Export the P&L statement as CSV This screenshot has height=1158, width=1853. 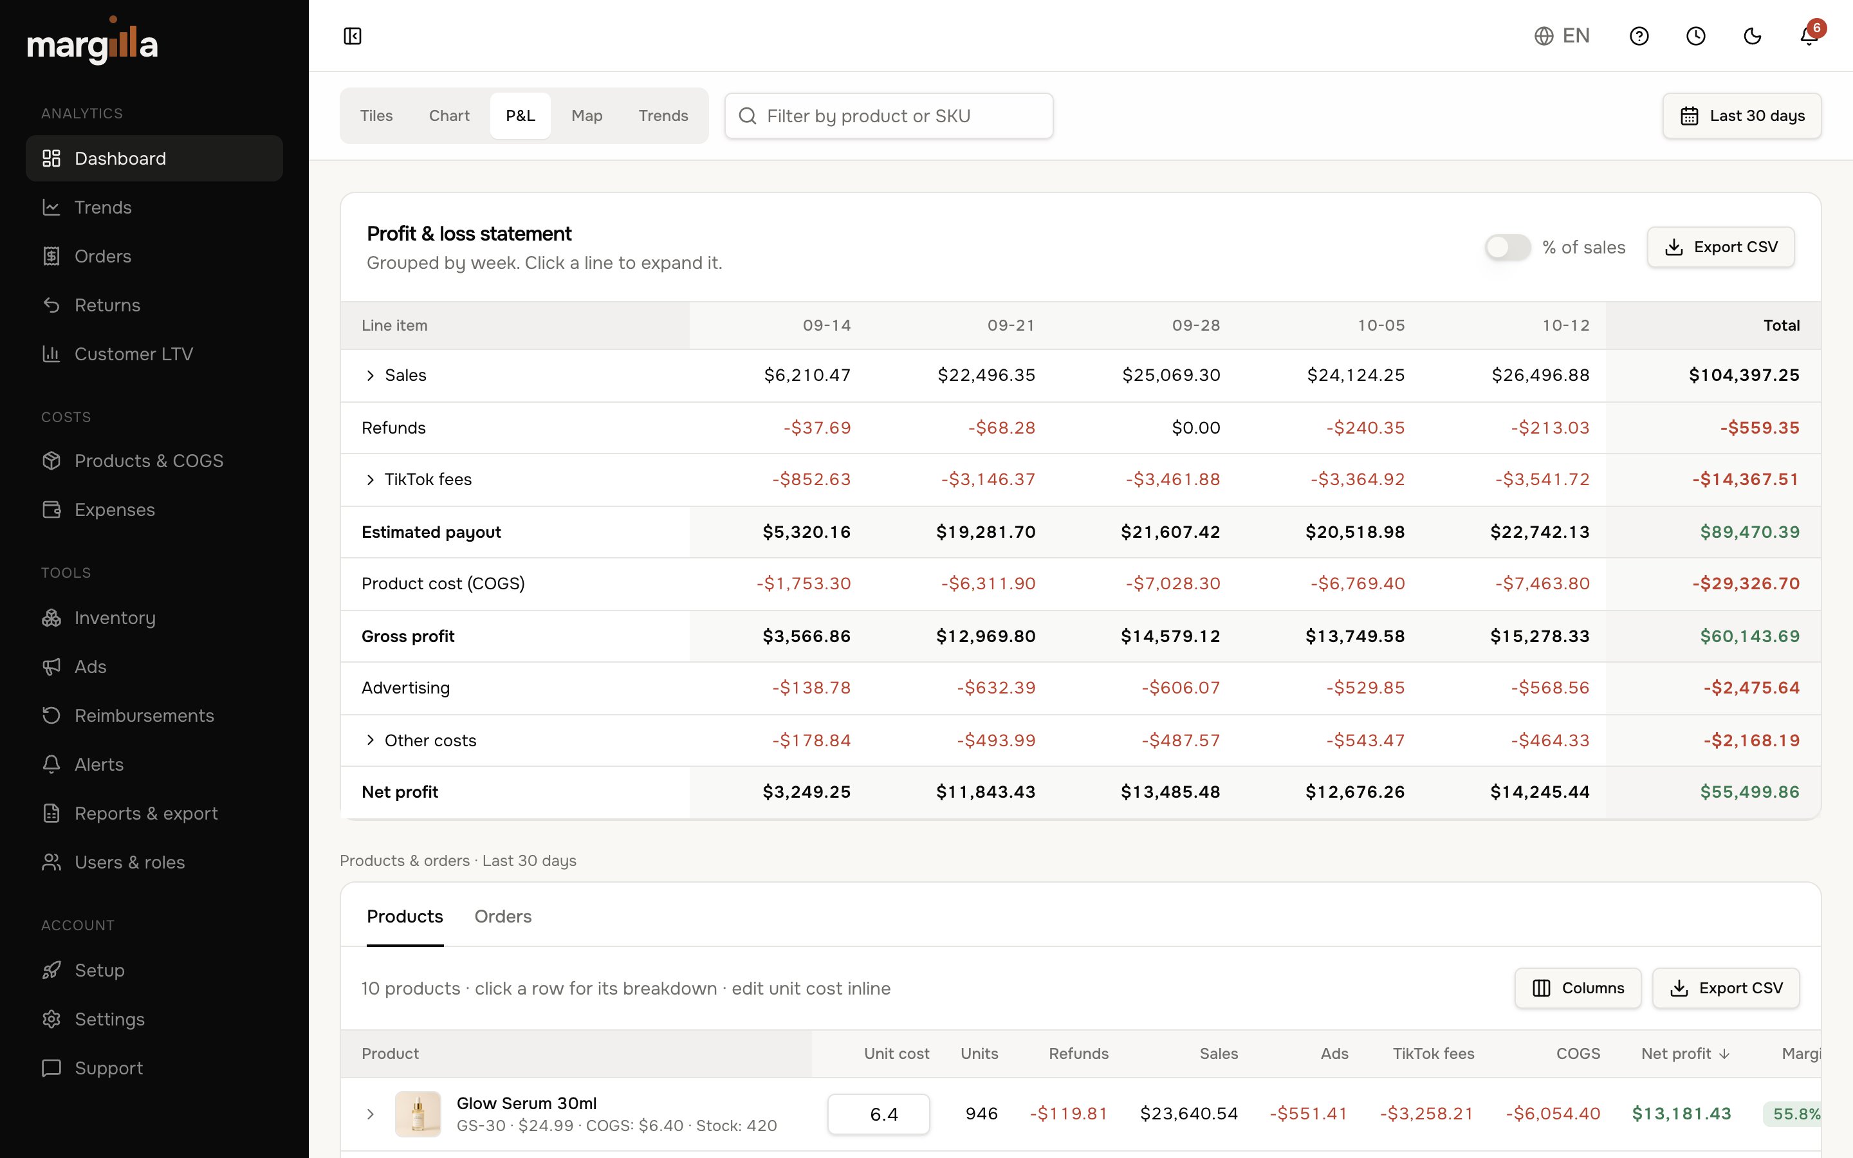click(x=1720, y=248)
